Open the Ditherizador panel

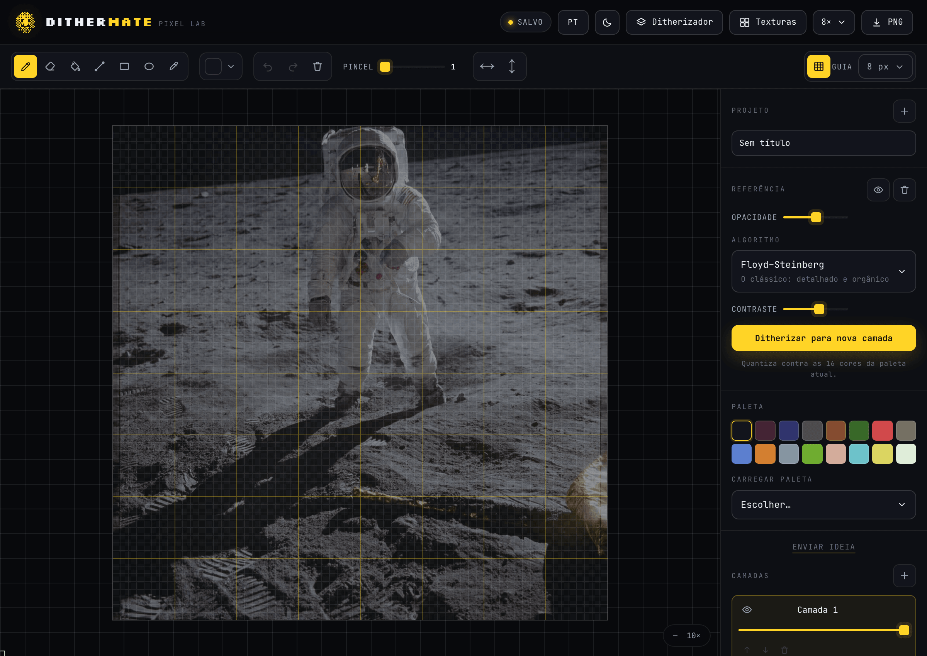coord(674,22)
